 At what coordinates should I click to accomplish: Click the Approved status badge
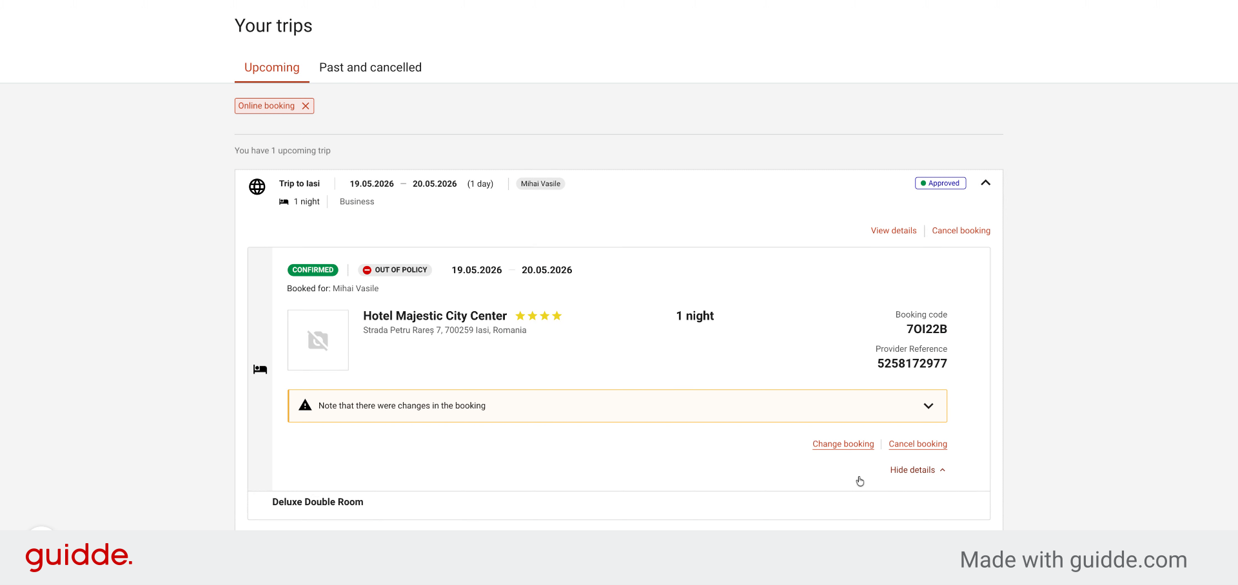tap(940, 183)
